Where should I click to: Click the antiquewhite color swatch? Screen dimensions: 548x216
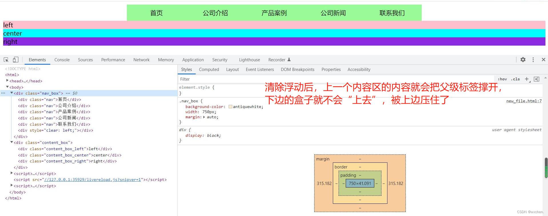pos(230,107)
